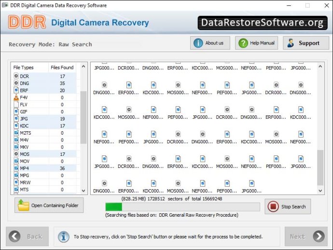Open DataRestoreSoftware.org website banner
333x250 pixels.
(262, 23)
